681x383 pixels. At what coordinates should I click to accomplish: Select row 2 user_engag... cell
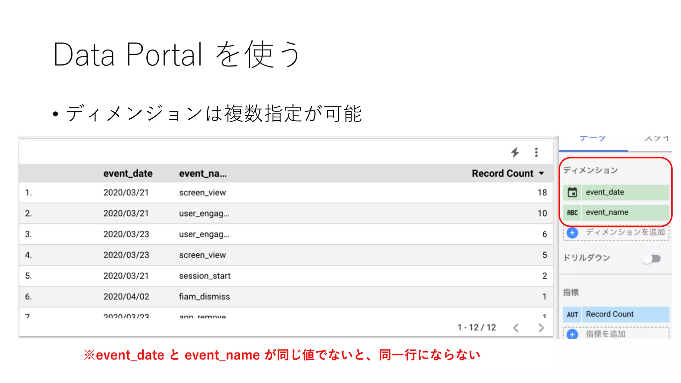point(204,213)
